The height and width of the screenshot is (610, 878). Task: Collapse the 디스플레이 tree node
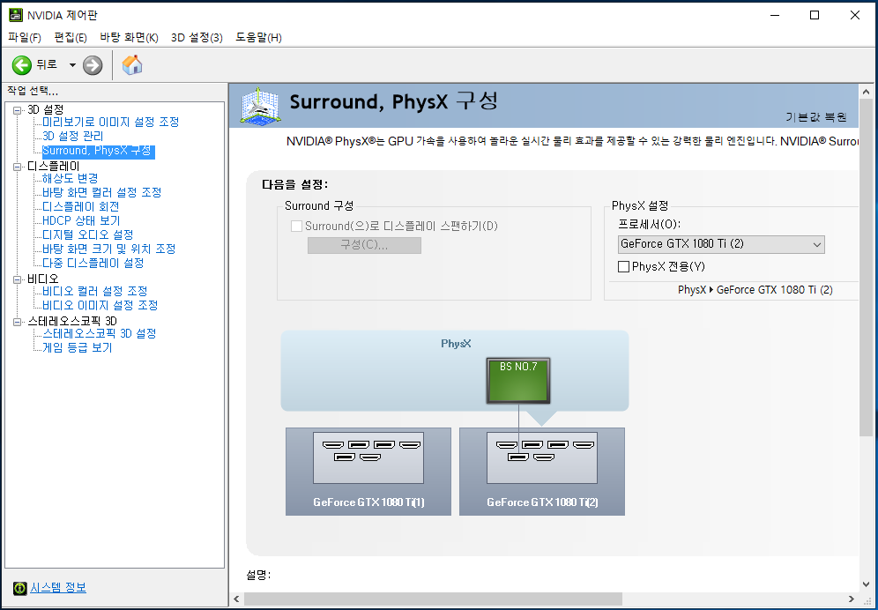coord(18,167)
